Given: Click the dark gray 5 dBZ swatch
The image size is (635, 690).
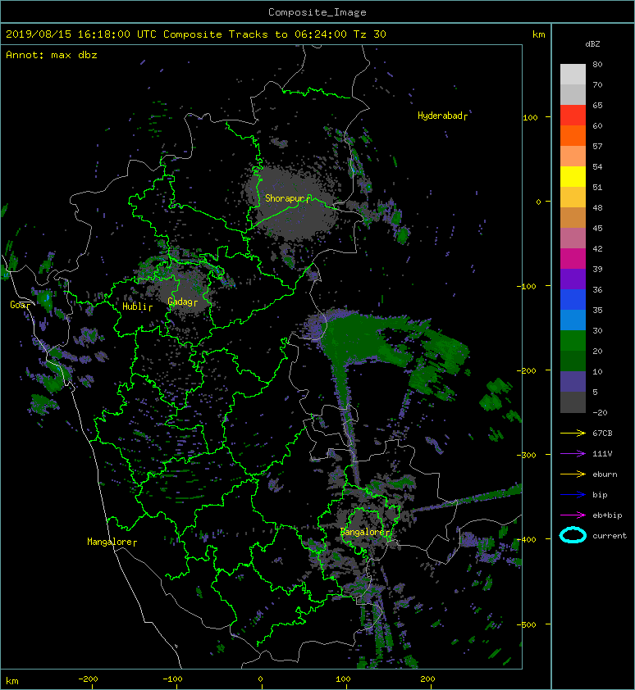Looking at the screenshot, I should tap(573, 402).
